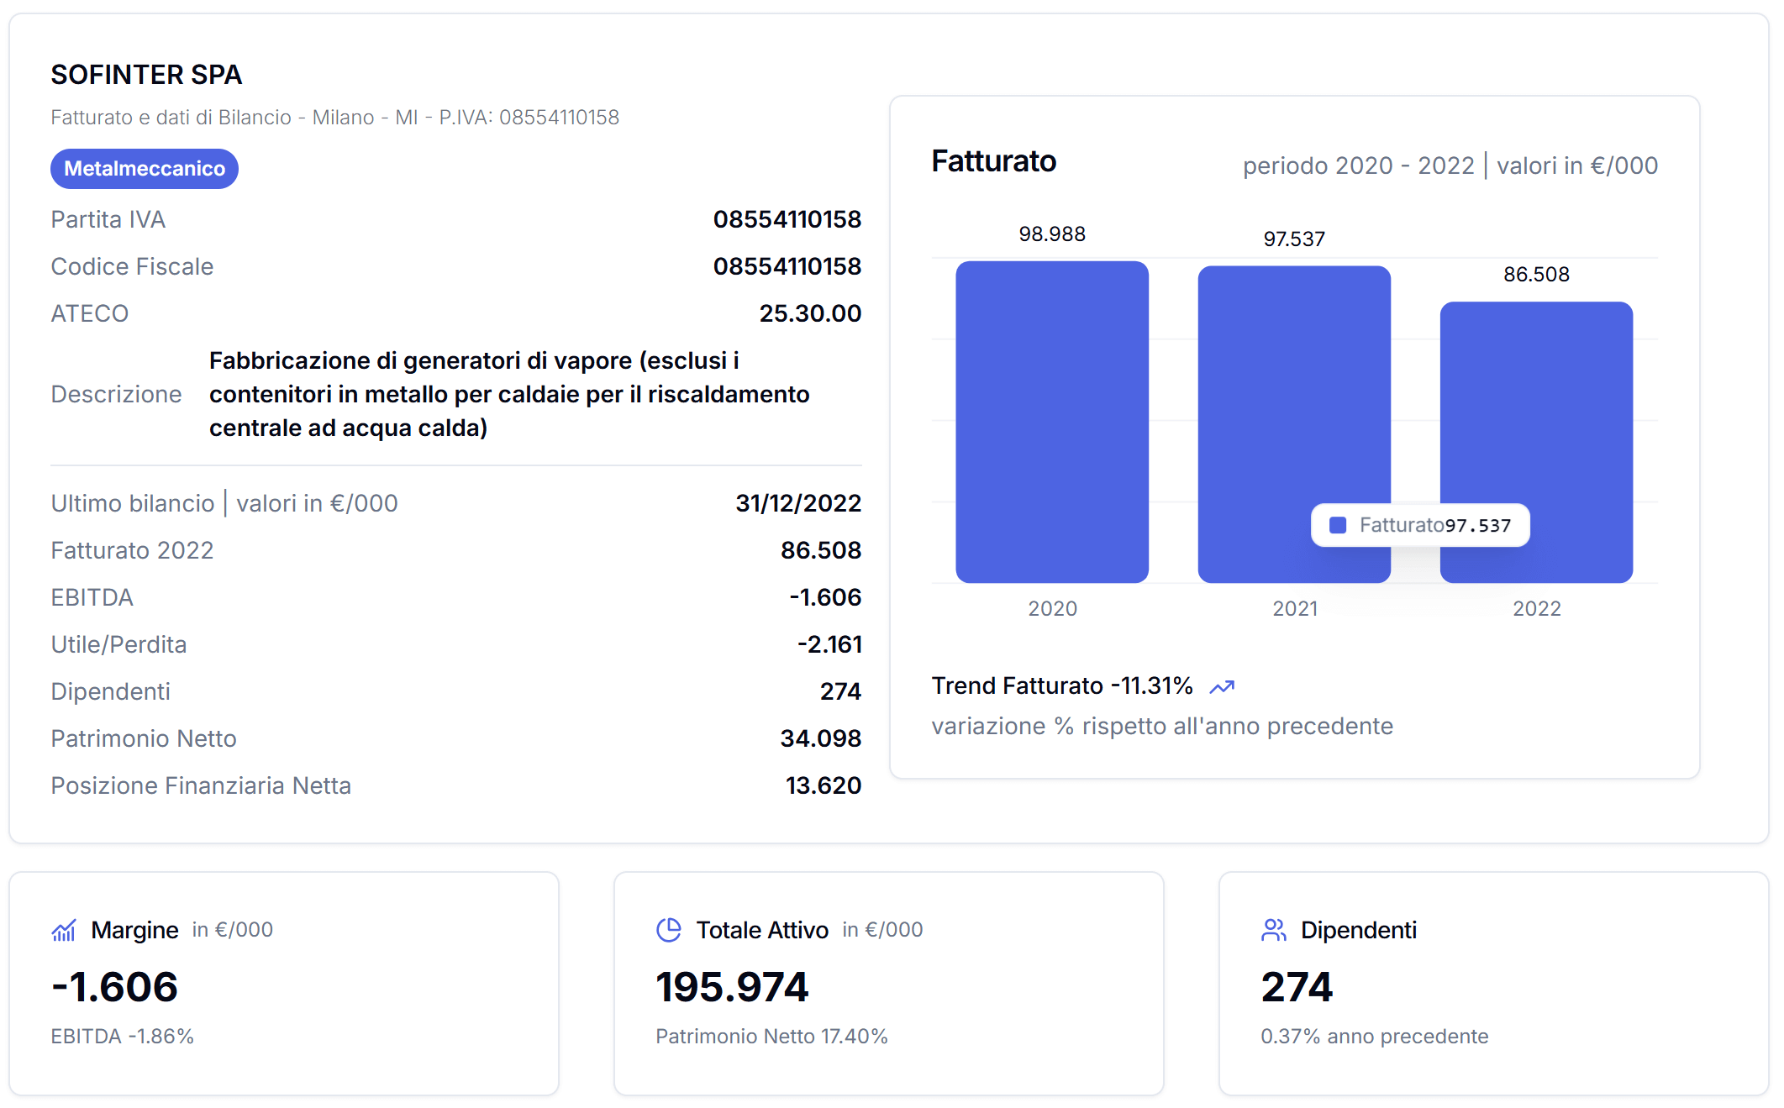Click the large -1.606 figure in Margine card

tap(114, 987)
